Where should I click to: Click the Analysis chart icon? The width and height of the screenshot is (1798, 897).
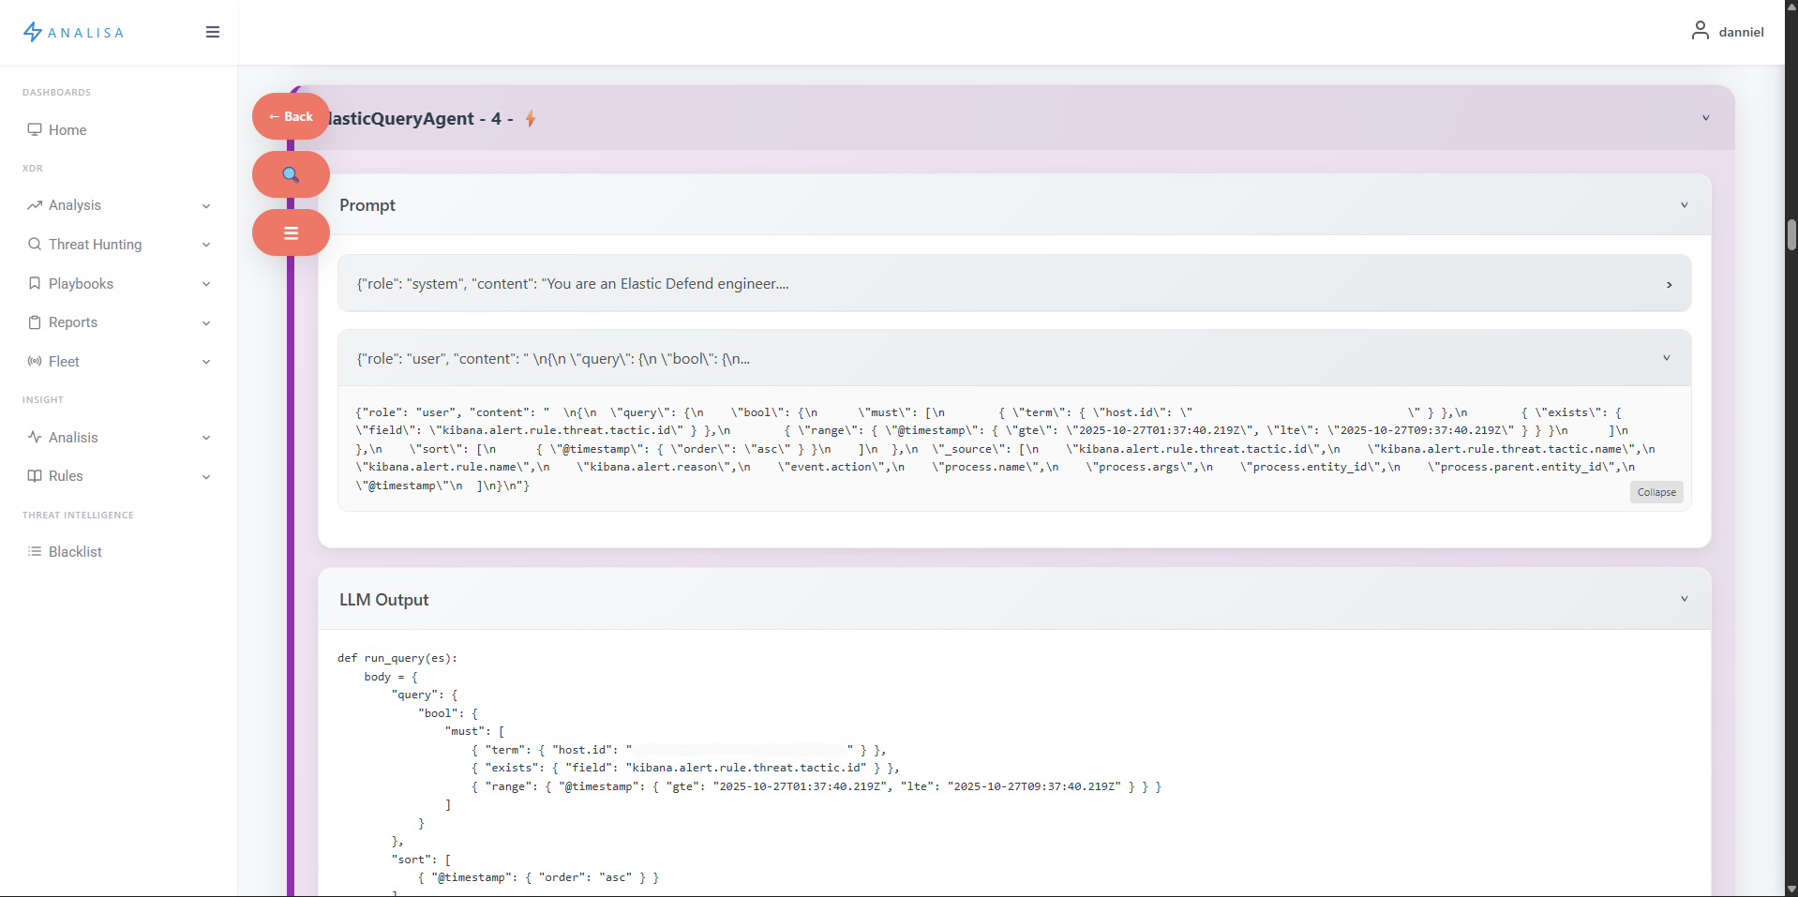[x=35, y=205]
